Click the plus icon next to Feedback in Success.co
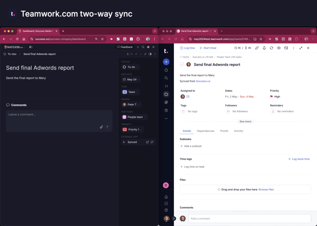 (138, 47)
